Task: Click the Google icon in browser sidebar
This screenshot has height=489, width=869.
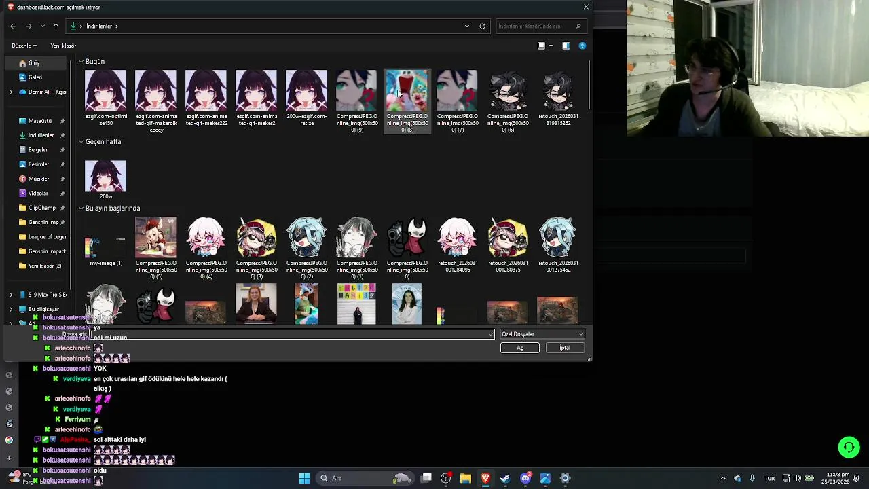Action: pyautogui.click(x=9, y=440)
